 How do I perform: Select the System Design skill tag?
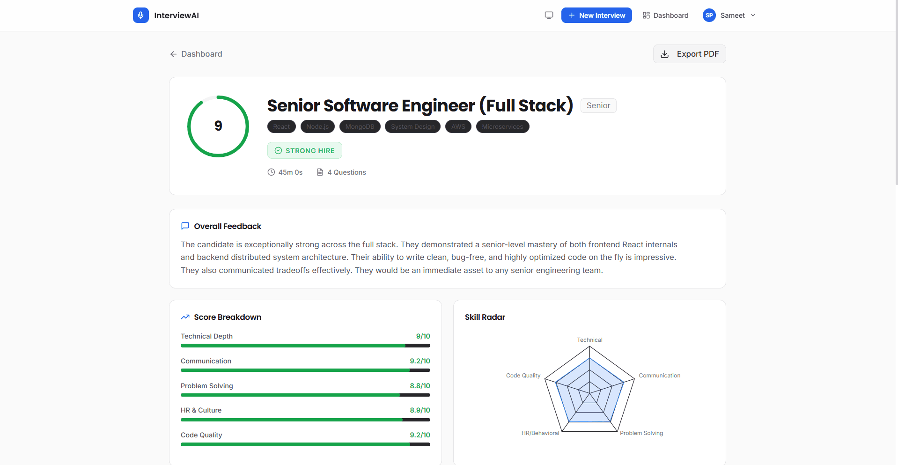pyautogui.click(x=412, y=127)
